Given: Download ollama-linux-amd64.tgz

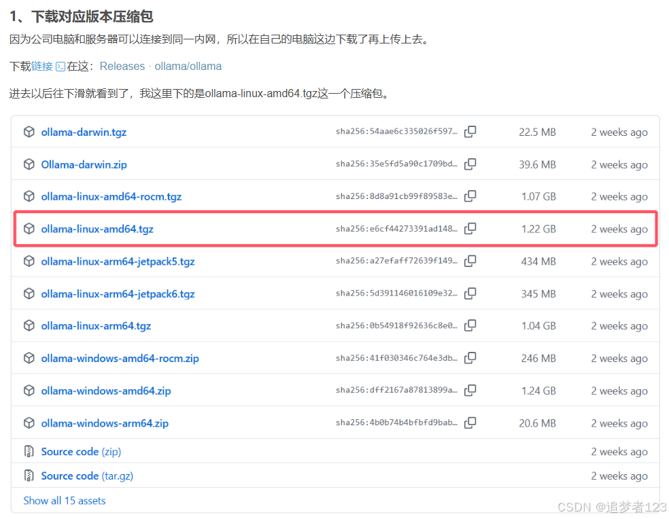Looking at the screenshot, I should [x=97, y=229].
